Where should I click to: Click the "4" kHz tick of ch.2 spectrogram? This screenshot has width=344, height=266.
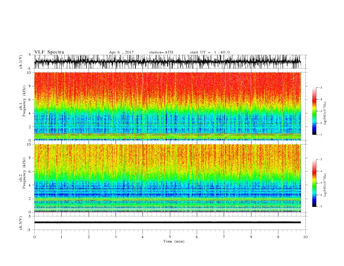[x=30, y=185]
